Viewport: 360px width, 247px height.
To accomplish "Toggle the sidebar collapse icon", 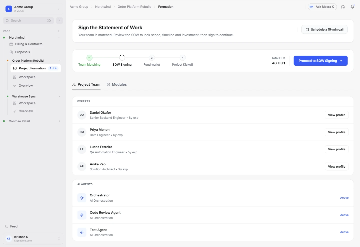I will coord(59,21).
